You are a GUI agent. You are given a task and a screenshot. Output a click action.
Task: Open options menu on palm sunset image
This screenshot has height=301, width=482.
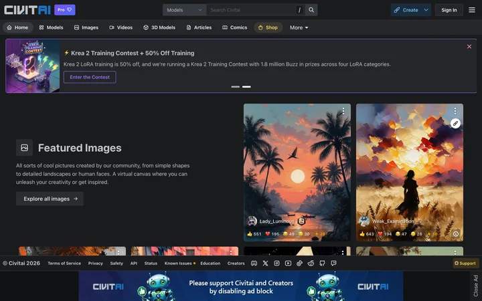(x=343, y=111)
